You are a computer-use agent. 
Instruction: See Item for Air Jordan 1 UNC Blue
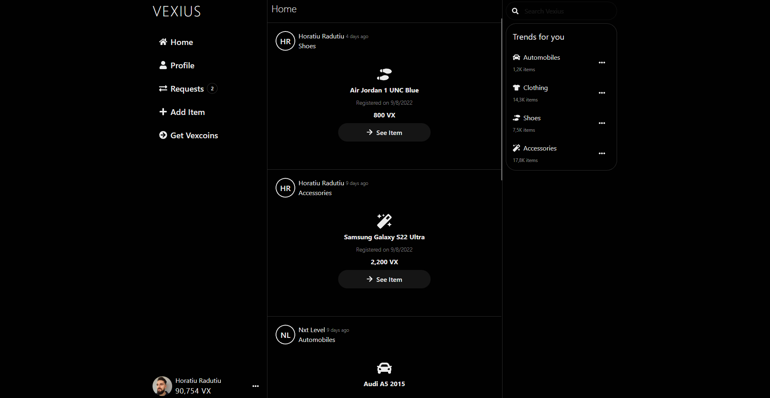[384, 133]
